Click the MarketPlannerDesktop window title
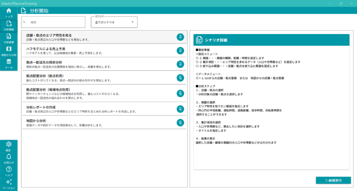 click(19, 3)
